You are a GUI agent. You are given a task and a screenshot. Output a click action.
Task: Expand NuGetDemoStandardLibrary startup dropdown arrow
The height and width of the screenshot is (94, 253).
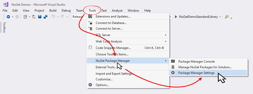pyautogui.click(x=220, y=17)
